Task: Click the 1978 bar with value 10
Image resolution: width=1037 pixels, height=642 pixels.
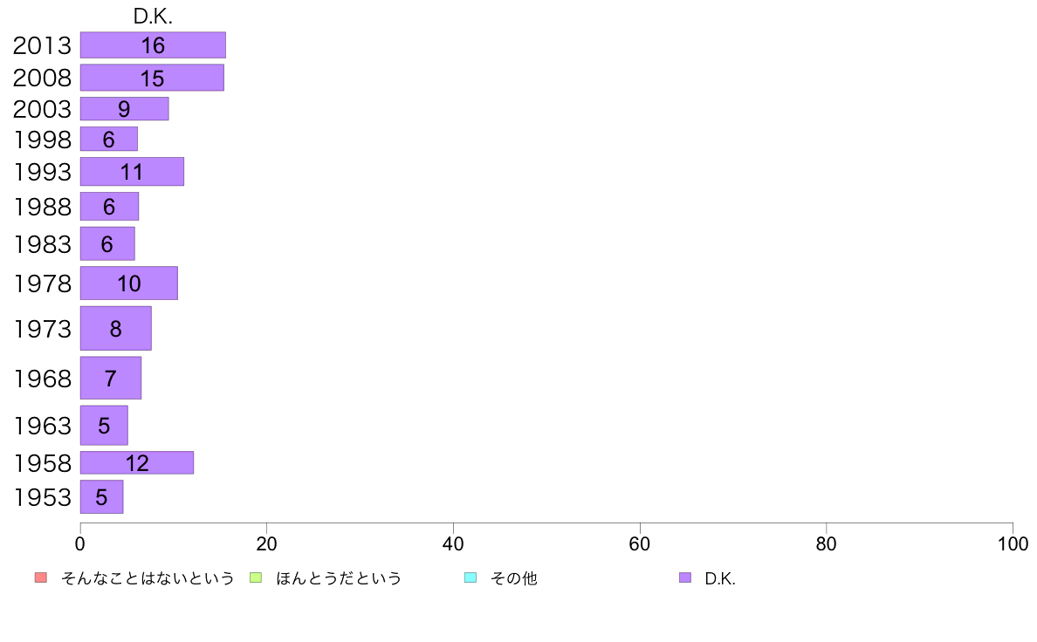Action: (x=129, y=283)
